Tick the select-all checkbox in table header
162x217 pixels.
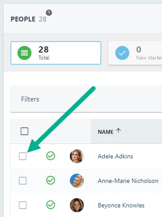[24, 131]
